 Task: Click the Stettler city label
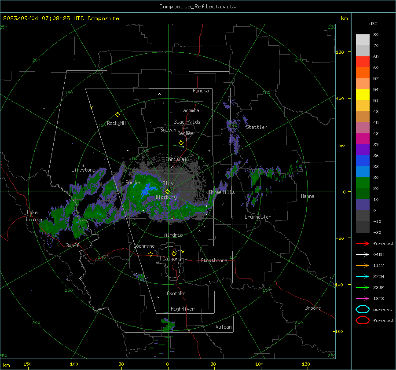coord(257,127)
